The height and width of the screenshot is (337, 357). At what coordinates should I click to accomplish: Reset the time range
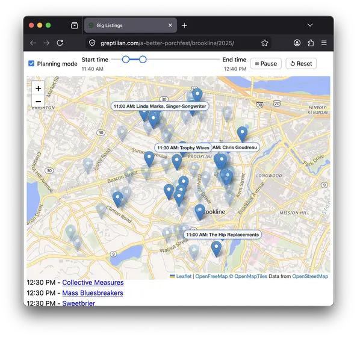tap(301, 63)
